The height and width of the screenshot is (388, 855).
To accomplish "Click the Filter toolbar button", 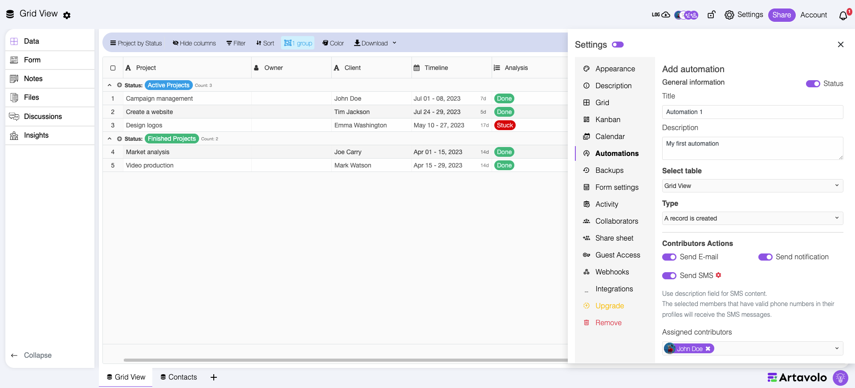I will (236, 43).
